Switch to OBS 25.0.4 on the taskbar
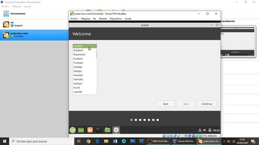The width and height of the screenshot is (259, 145). (158, 141)
